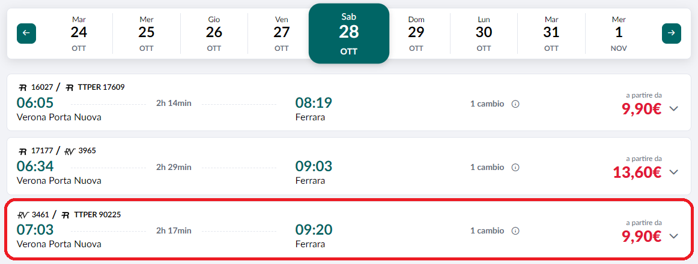Go to previous dates with left arrow
The height and width of the screenshot is (264, 698).
tap(26, 34)
